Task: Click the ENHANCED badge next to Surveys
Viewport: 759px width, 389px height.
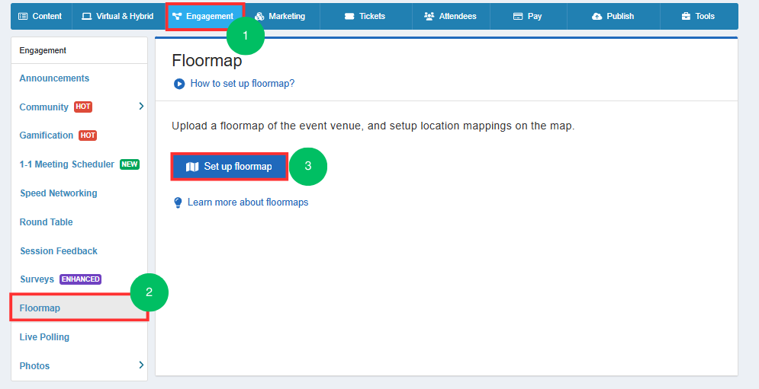Action: coord(80,279)
